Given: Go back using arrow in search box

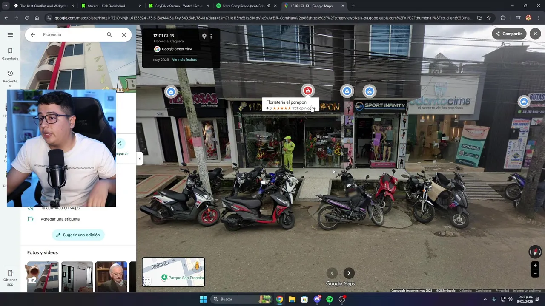Looking at the screenshot, I should (33, 35).
